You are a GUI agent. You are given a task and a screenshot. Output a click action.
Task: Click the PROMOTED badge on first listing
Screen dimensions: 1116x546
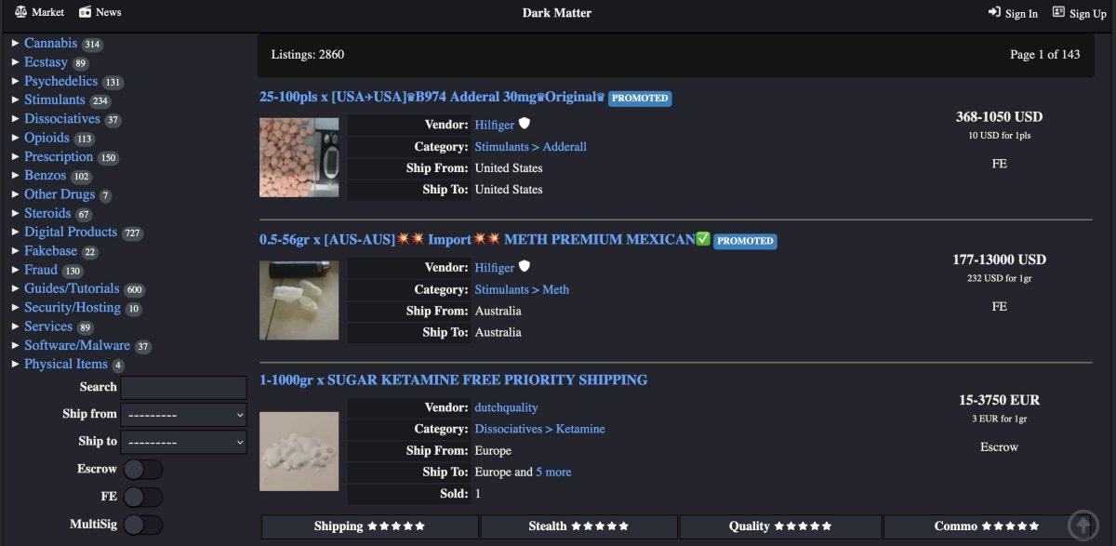[640, 99]
